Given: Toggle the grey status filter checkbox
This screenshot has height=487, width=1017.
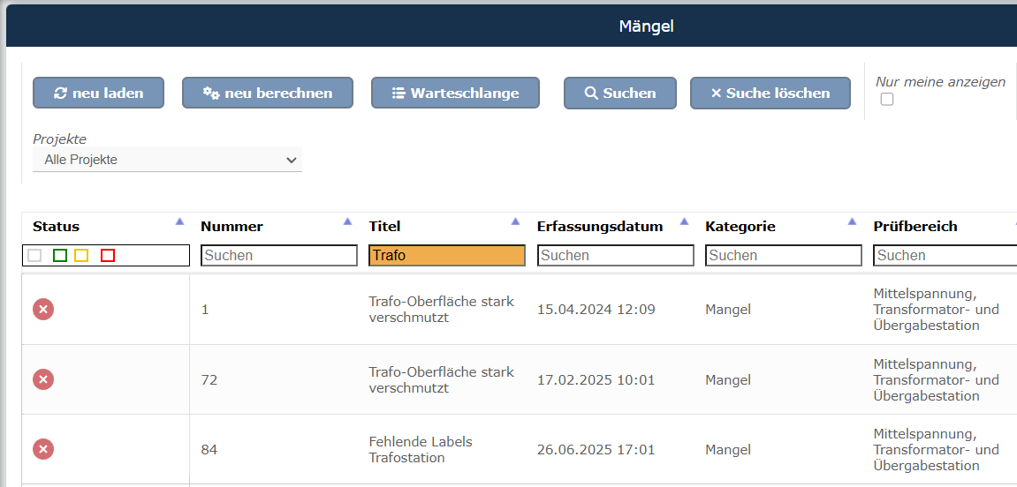Looking at the screenshot, I should tap(35, 255).
